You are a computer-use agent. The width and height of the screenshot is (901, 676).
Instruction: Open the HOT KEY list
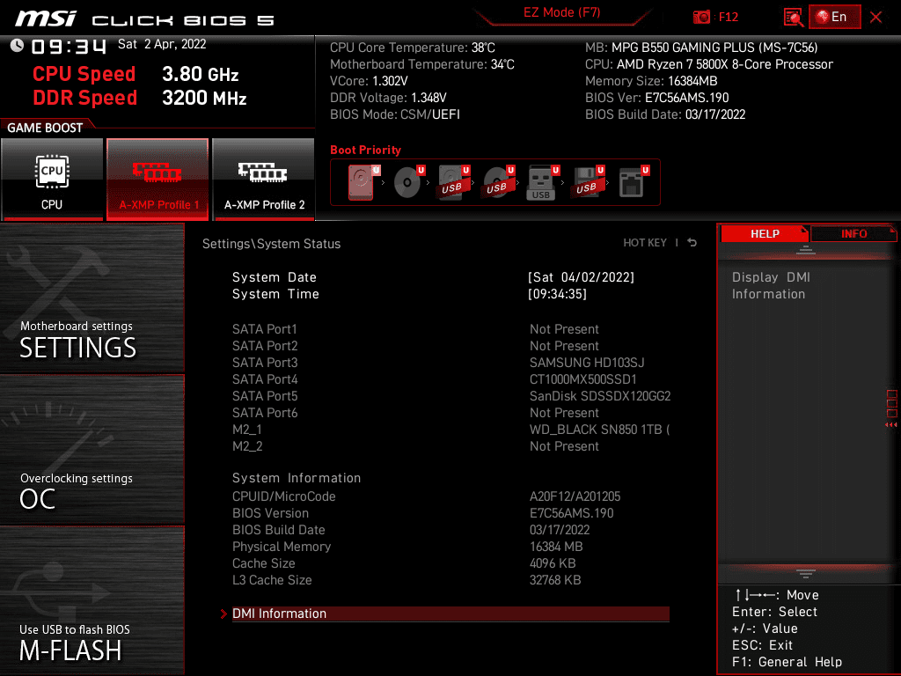pyautogui.click(x=645, y=243)
